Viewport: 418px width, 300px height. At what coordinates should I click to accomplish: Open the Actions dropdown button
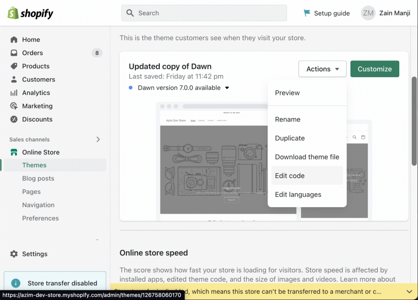322,69
